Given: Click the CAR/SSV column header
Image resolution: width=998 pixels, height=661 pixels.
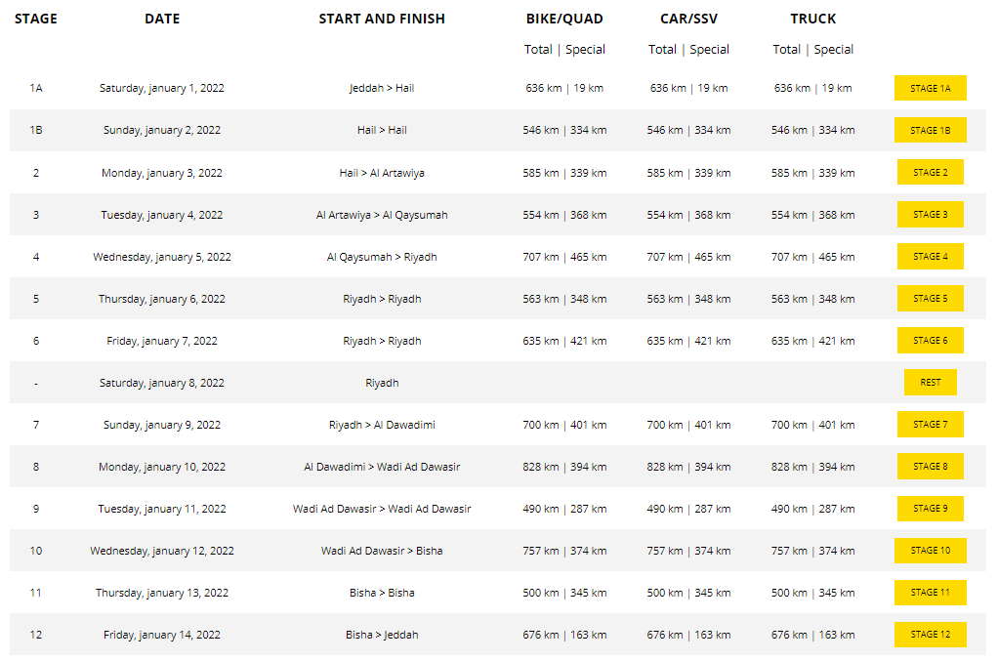Looking at the screenshot, I should click(688, 19).
